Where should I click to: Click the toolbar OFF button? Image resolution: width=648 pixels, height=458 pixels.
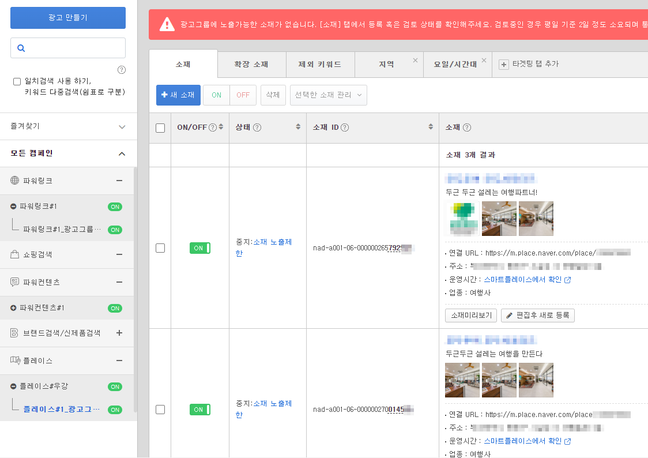243,95
